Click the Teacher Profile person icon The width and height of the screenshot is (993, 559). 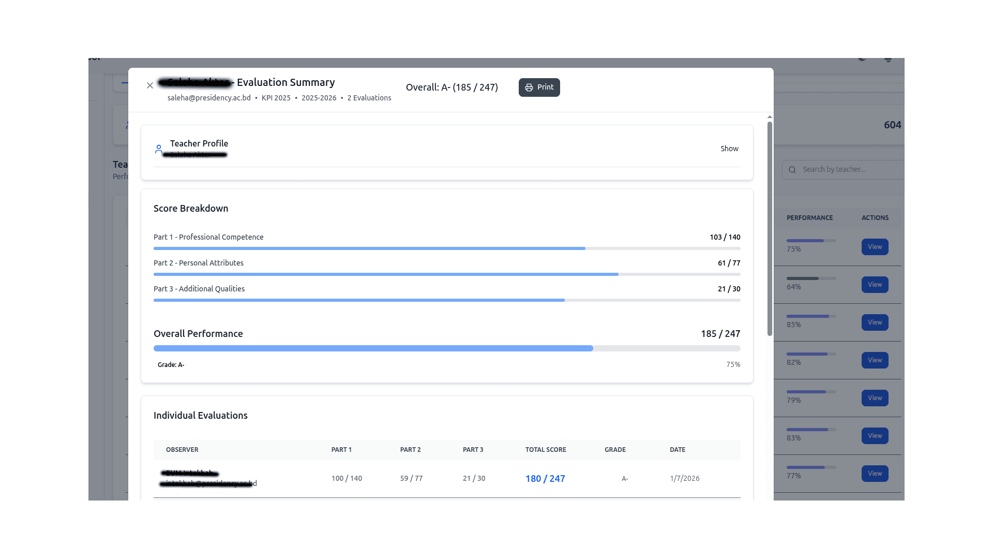pyautogui.click(x=159, y=149)
